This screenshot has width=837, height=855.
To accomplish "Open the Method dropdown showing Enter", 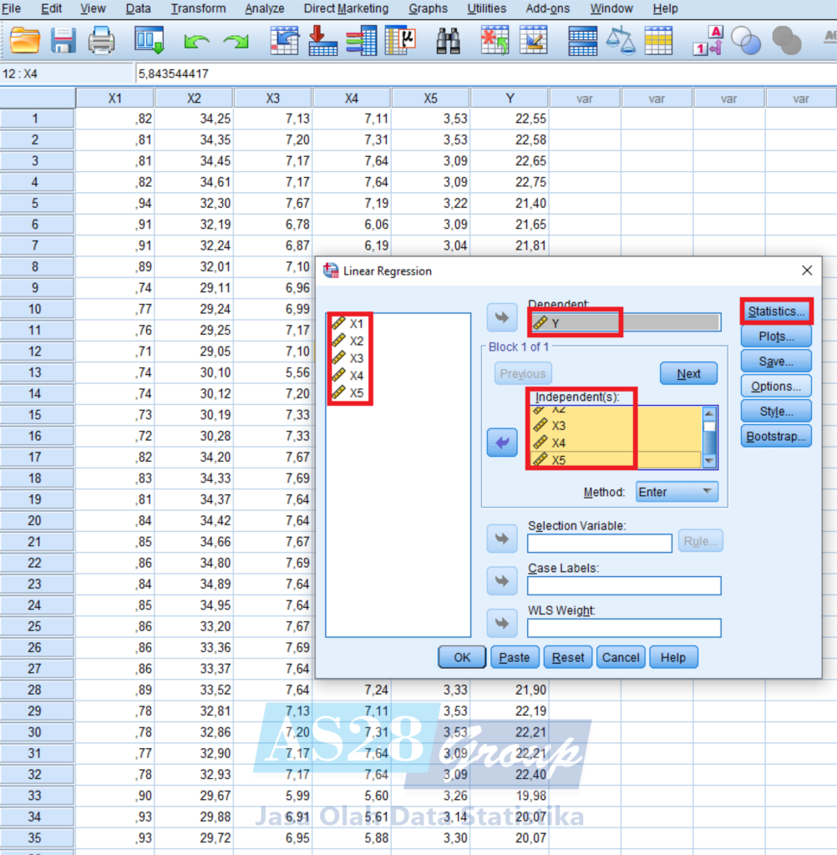I will point(677,492).
